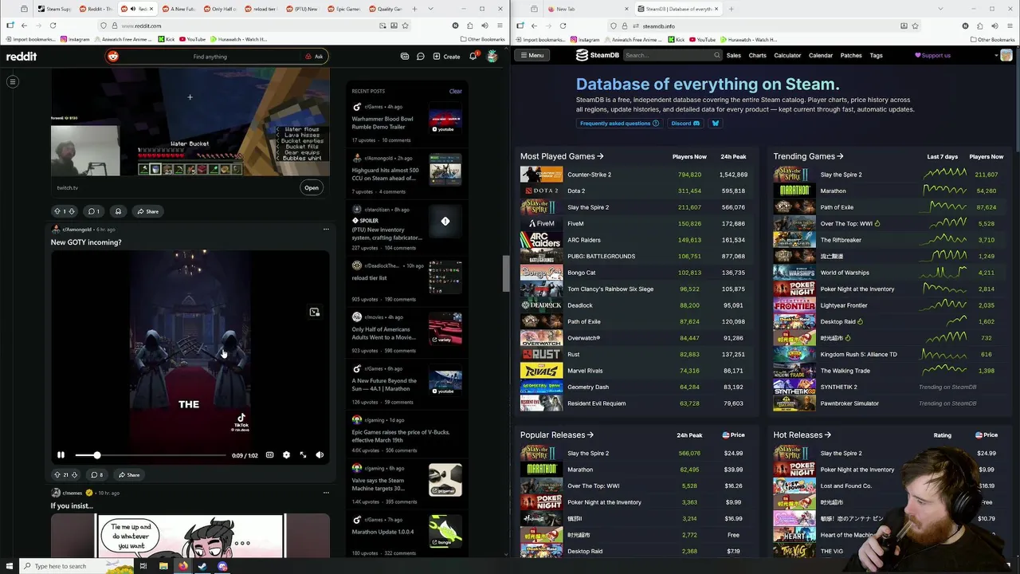Expand Reddit left sidebar hamburger menu
This screenshot has height=574, width=1020.
(x=13, y=81)
